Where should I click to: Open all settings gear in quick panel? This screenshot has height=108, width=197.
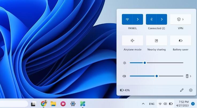pyautogui.click(x=191, y=90)
